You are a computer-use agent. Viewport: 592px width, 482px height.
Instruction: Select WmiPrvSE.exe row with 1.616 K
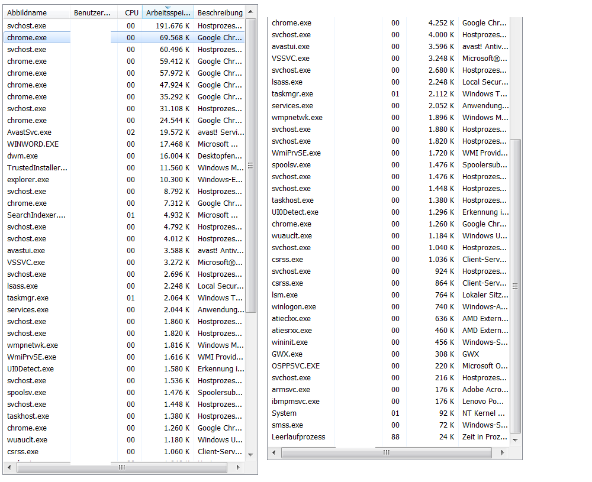(124, 357)
